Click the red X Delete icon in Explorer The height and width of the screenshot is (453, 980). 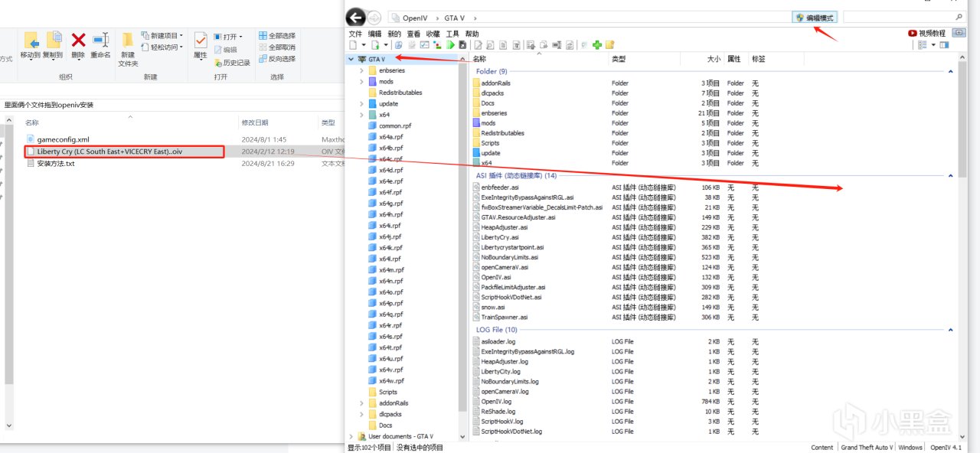[78, 40]
